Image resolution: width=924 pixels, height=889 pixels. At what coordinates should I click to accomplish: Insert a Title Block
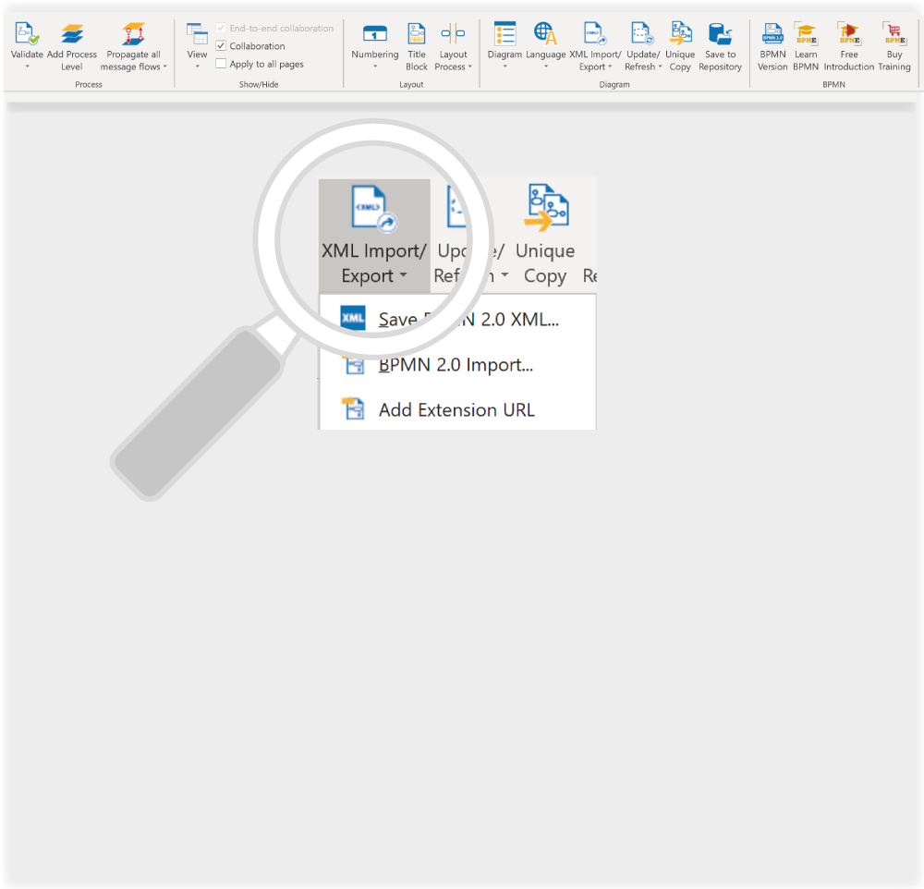pos(417,47)
